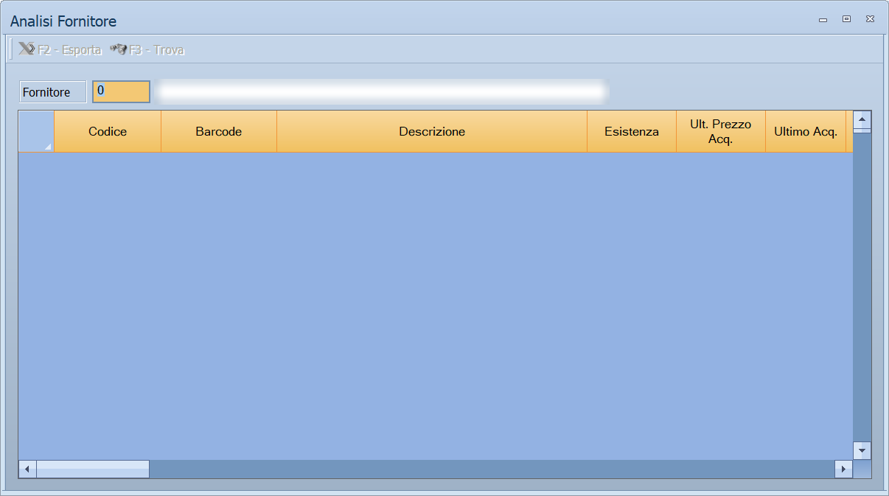The height and width of the screenshot is (496, 889).
Task: Click the Ultimo Acq. column header
Action: tap(806, 132)
